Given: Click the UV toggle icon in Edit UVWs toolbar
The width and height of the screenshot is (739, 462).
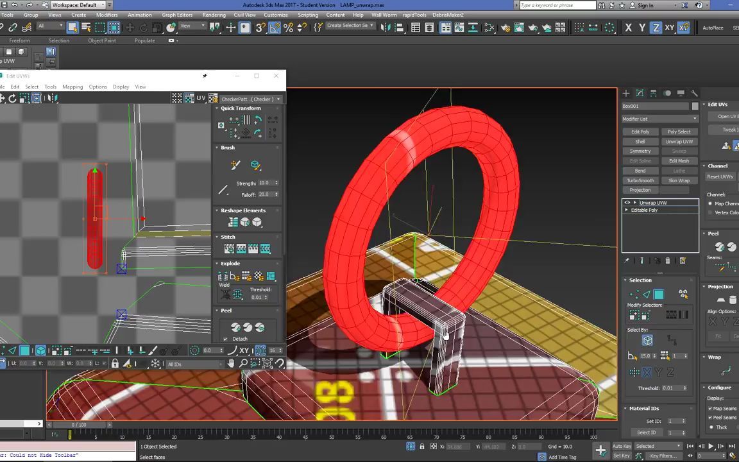Looking at the screenshot, I should pyautogui.click(x=201, y=98).
